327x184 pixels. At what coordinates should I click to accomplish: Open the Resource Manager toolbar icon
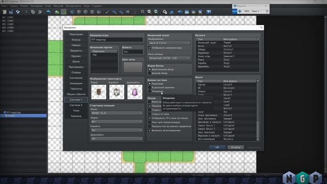[x=200, y=12]
